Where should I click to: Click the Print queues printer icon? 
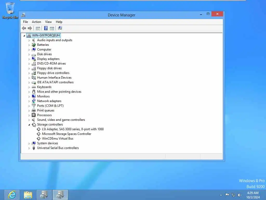click(34, 110)
